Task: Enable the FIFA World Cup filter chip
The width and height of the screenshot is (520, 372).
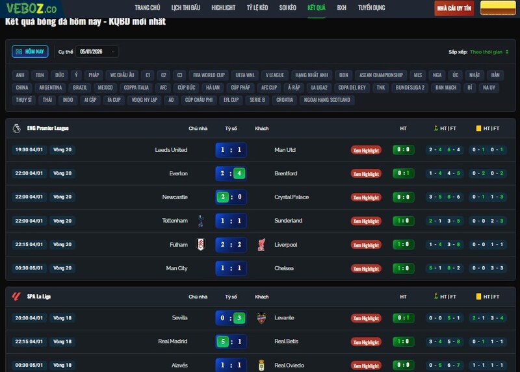Action: [x=209, y=75]
